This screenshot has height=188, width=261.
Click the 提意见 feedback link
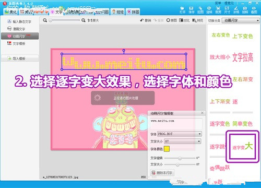(x=229, y=3)
